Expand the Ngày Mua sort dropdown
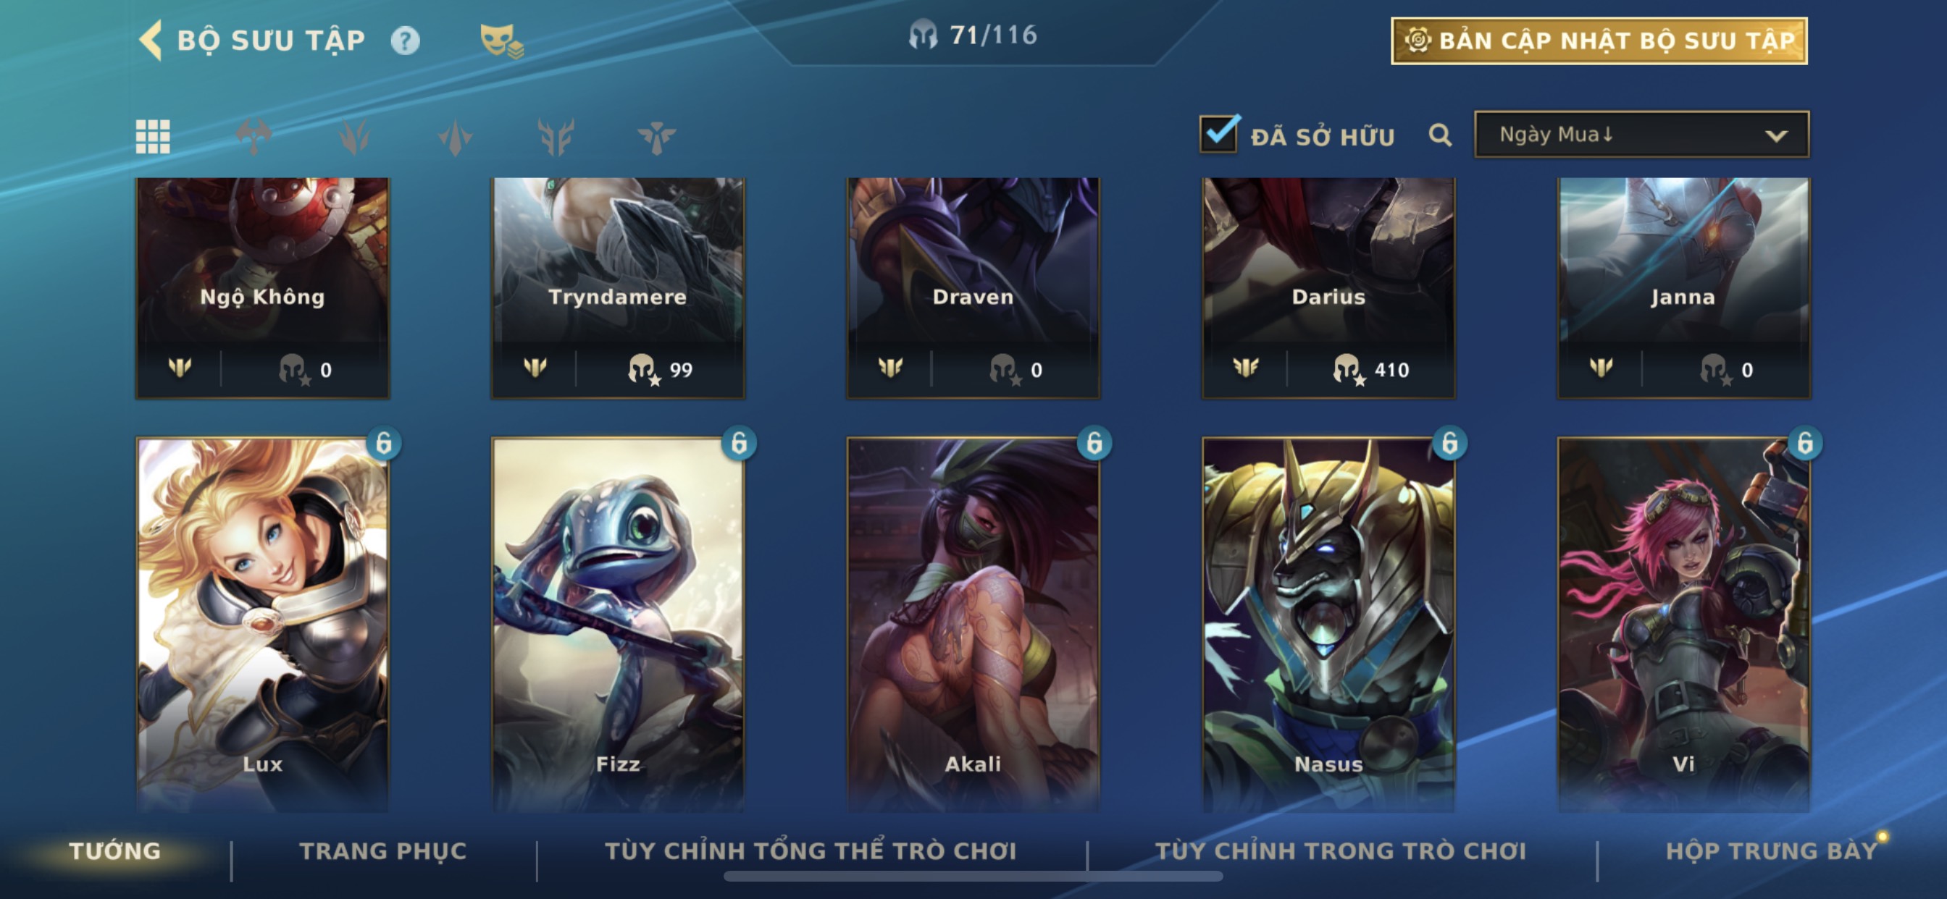This screenshot has width=1947, height=899. pos(1641,135)
